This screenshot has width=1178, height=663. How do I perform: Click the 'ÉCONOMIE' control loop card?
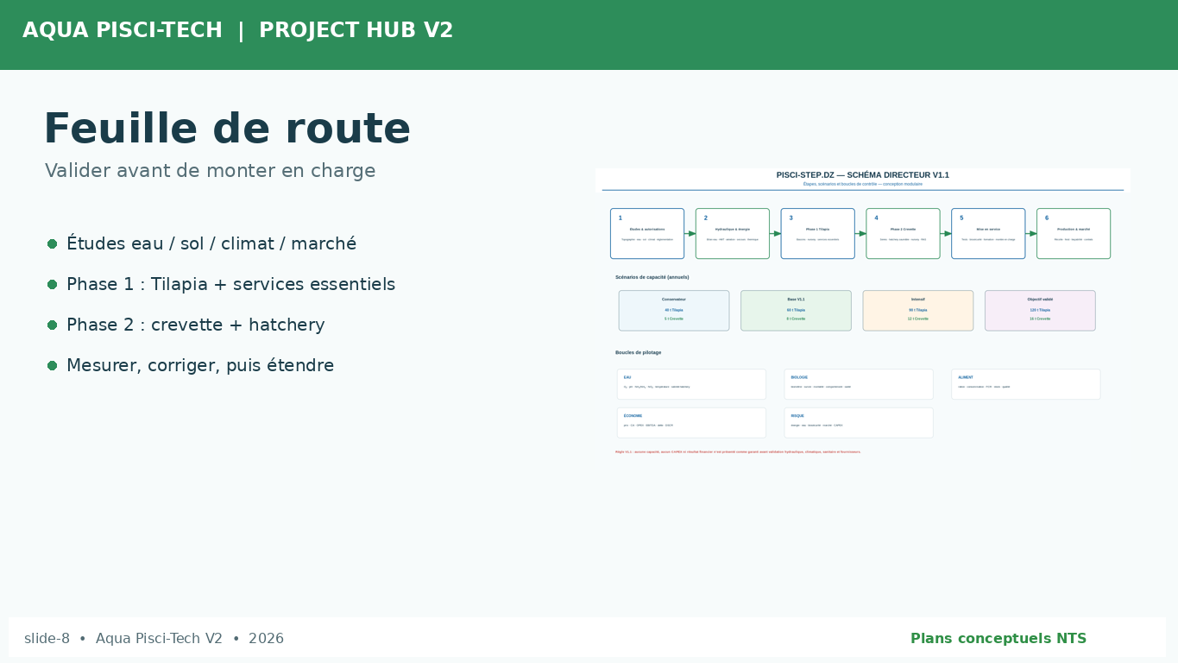(x=691, y=423)
